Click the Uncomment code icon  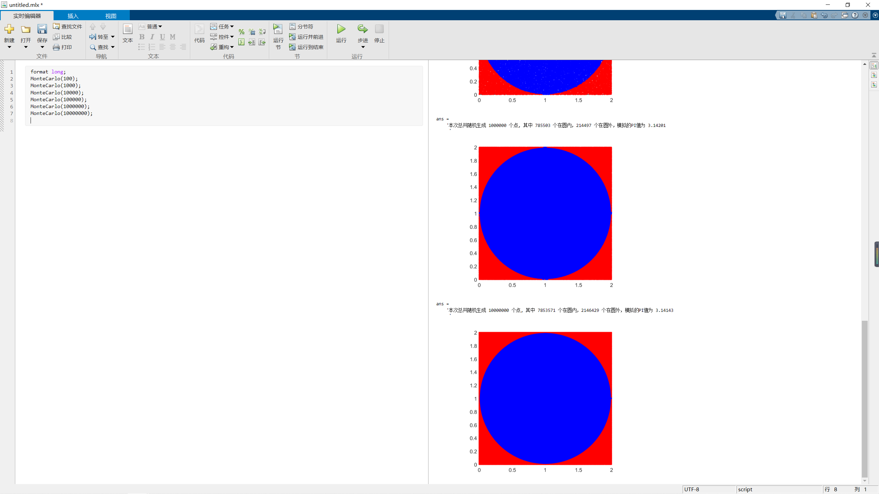[x=252, y=32]
